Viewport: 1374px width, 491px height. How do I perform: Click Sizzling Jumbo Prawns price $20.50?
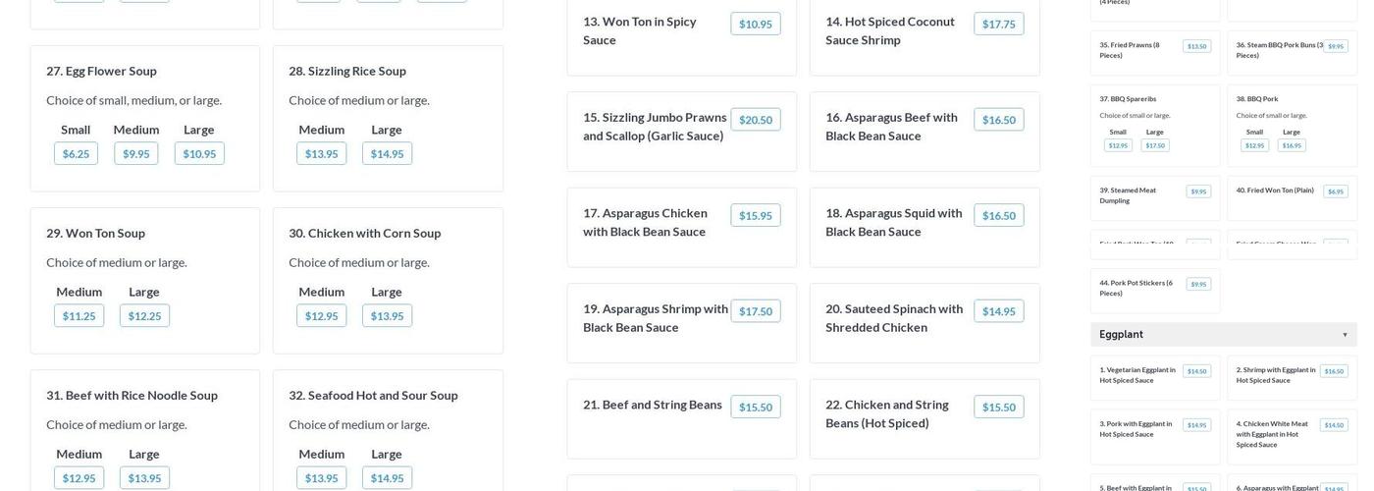point(755,120)
